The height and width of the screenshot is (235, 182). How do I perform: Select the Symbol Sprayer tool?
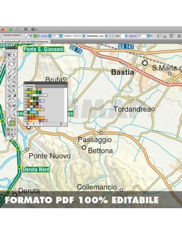click(9, 105)
